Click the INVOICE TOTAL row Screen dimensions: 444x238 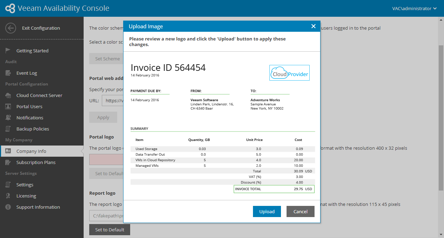click(274, 189)
